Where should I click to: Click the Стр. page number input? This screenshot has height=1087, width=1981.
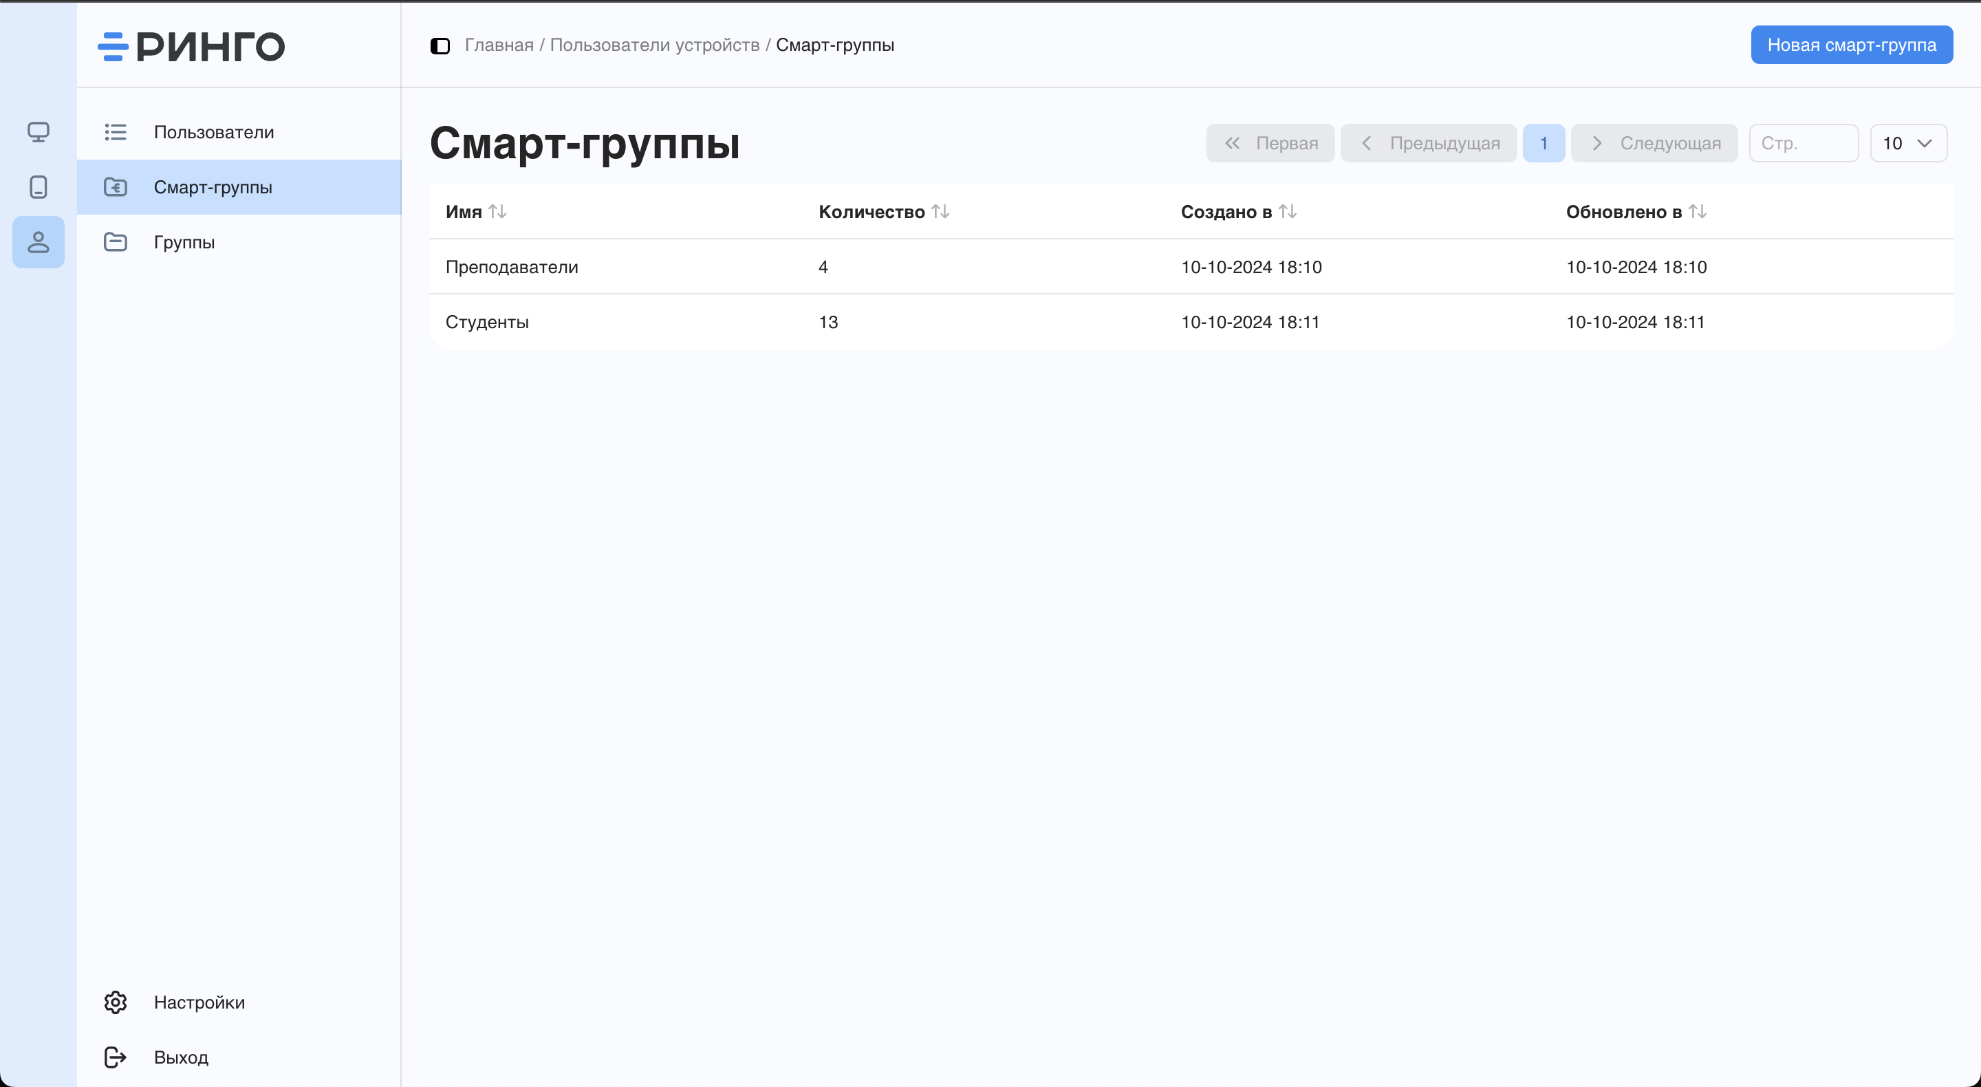click(x=1804, y=143)
